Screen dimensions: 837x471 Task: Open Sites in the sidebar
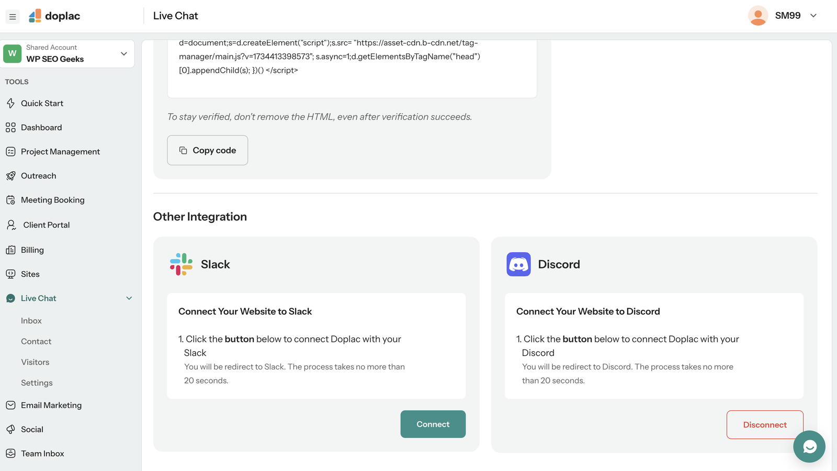[30, 274]
